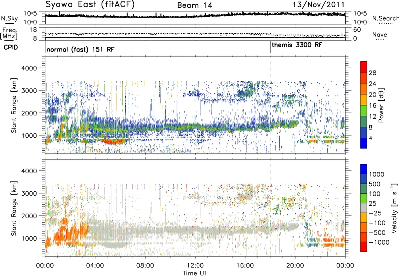Image resolution: width=399 pixels, height=276 pixels.
Task: Click the "Time UT" axis label
Action: click(195, 273)
